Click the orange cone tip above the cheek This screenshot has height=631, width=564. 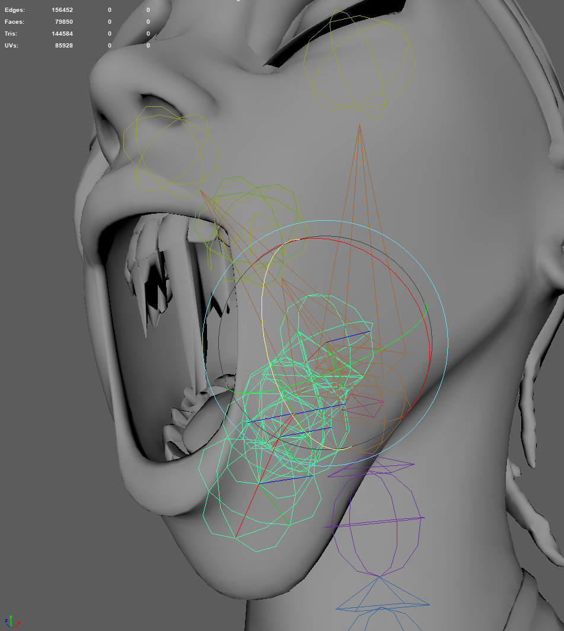point(359,125)
